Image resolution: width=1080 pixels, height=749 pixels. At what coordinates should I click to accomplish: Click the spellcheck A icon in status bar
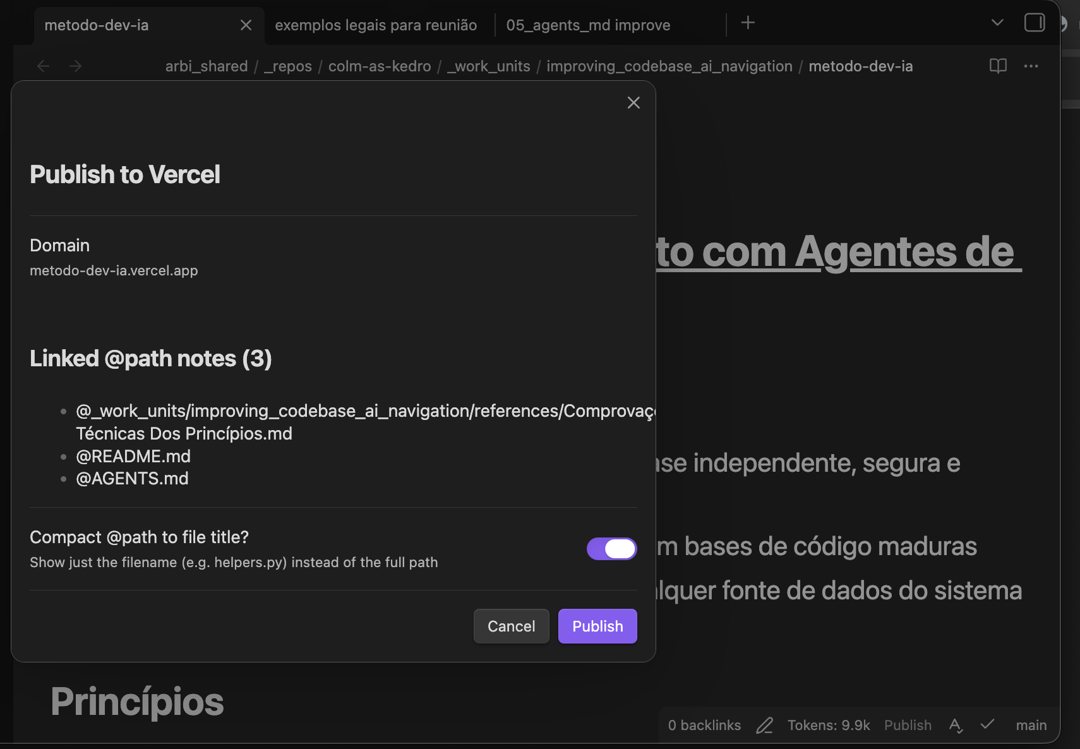point(956,726)
